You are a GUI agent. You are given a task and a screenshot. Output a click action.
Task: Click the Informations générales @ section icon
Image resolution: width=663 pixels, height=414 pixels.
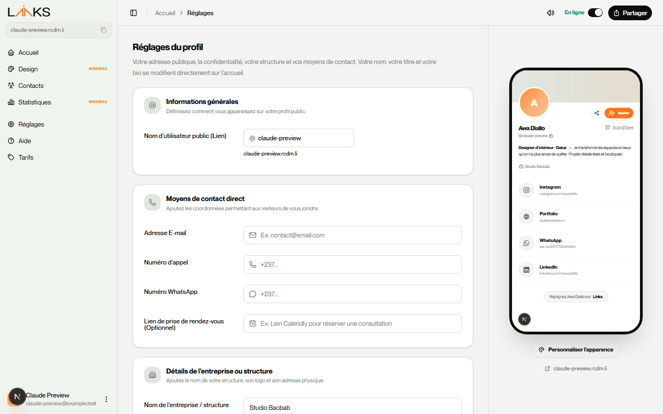(x=152, y=105)
